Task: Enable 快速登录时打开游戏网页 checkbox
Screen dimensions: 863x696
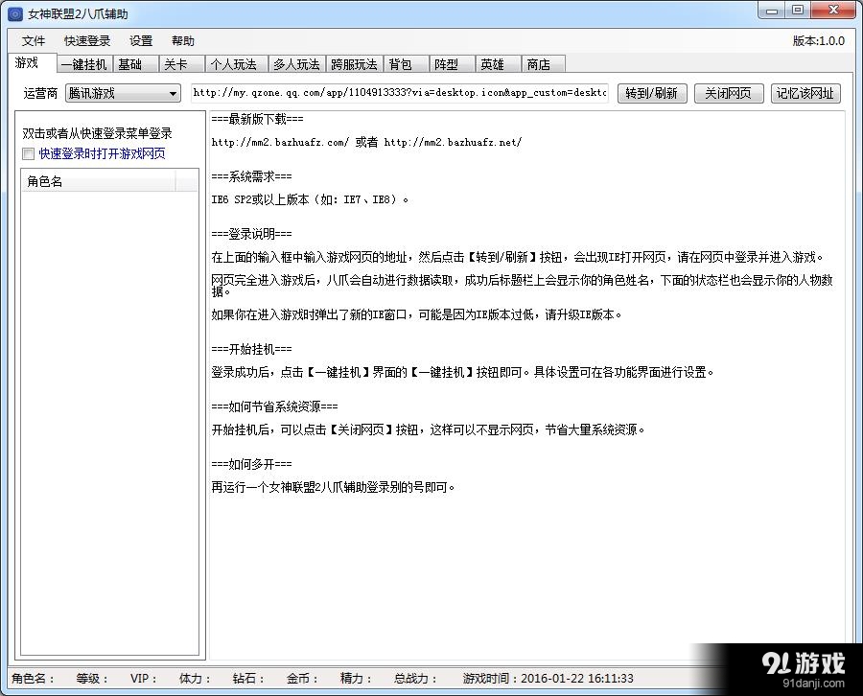Action: tap(29, 154)
